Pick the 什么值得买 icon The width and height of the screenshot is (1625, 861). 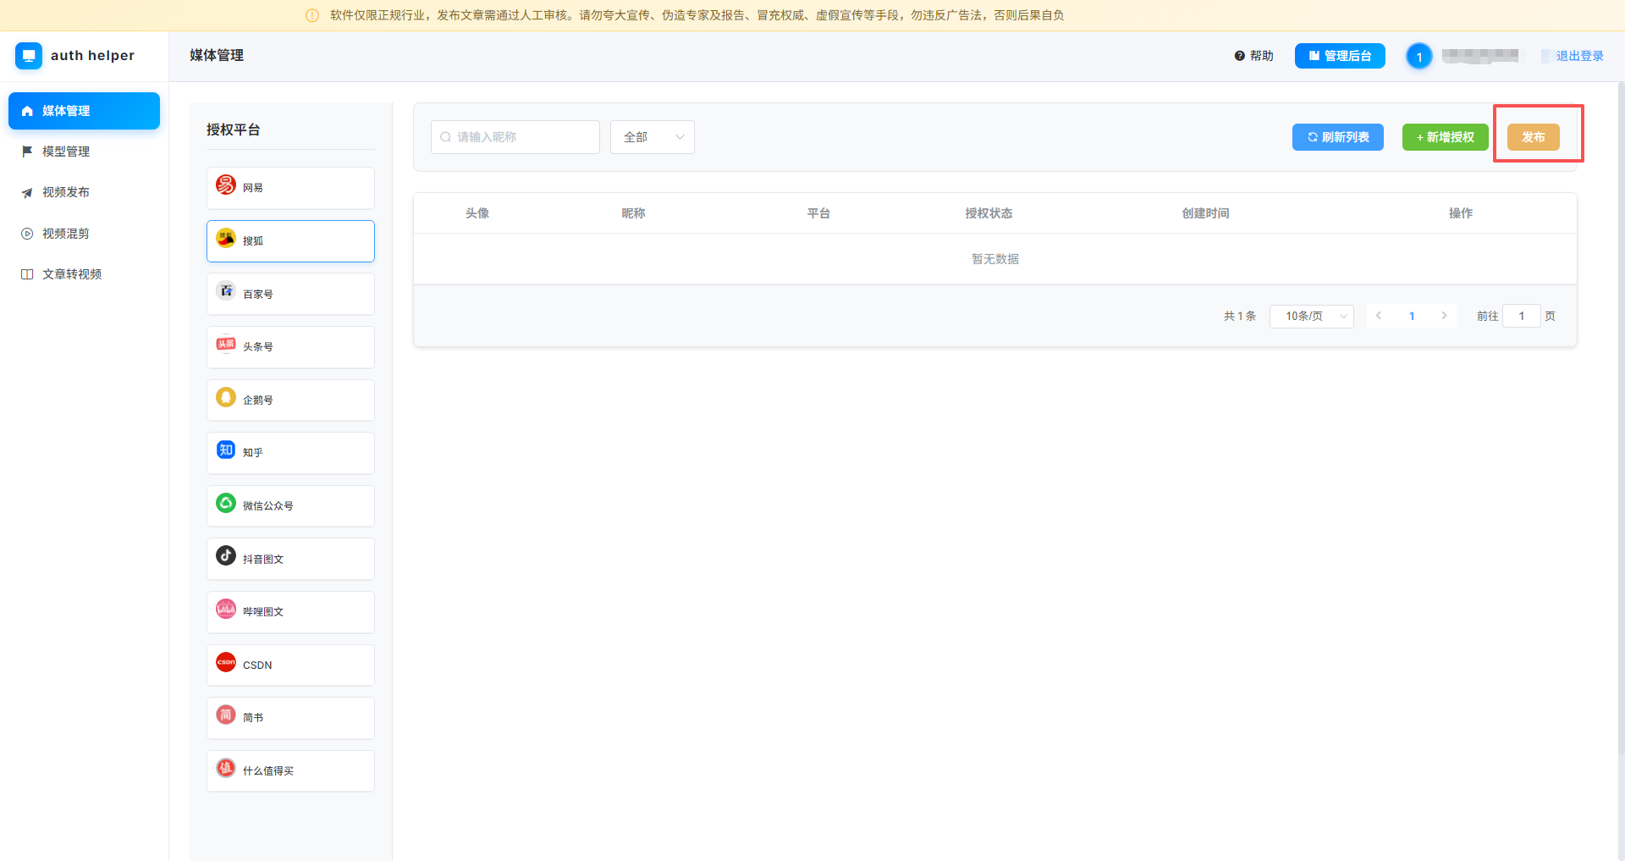(226, 768)
